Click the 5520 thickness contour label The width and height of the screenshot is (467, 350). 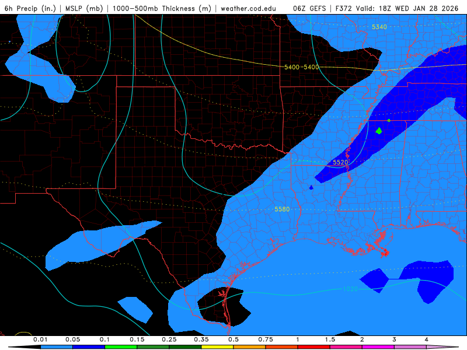click(340, 162)
